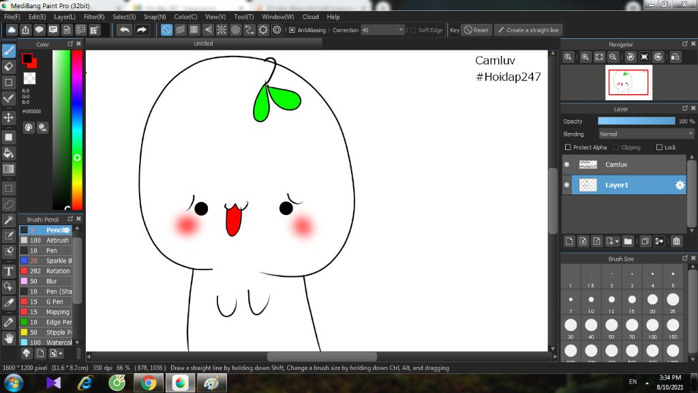Viewport: 698px width, 393px height.
Task: Select the Gradient tool
Action: 9,169
